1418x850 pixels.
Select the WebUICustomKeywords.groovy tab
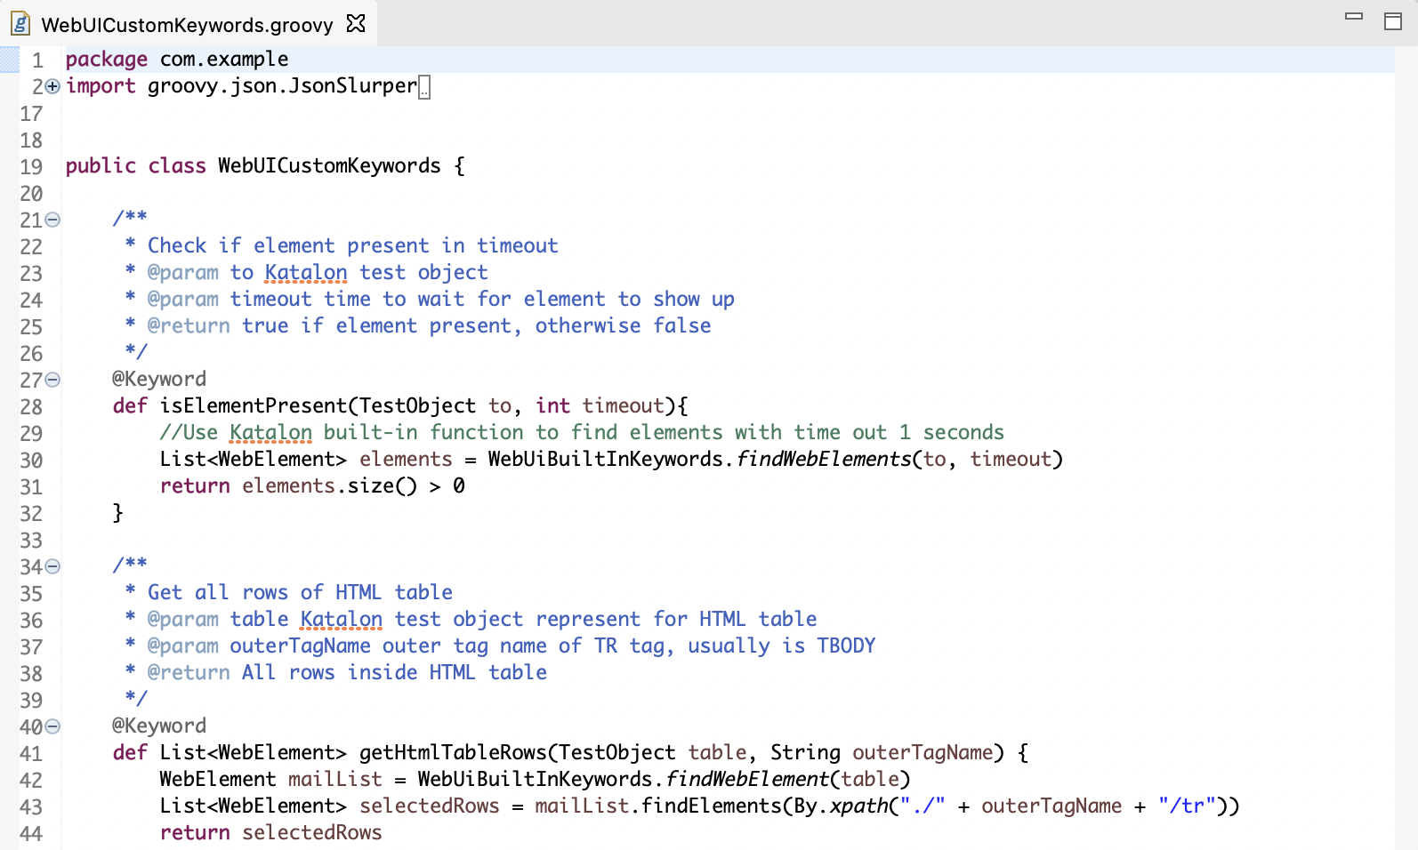[x=187, y=25]
